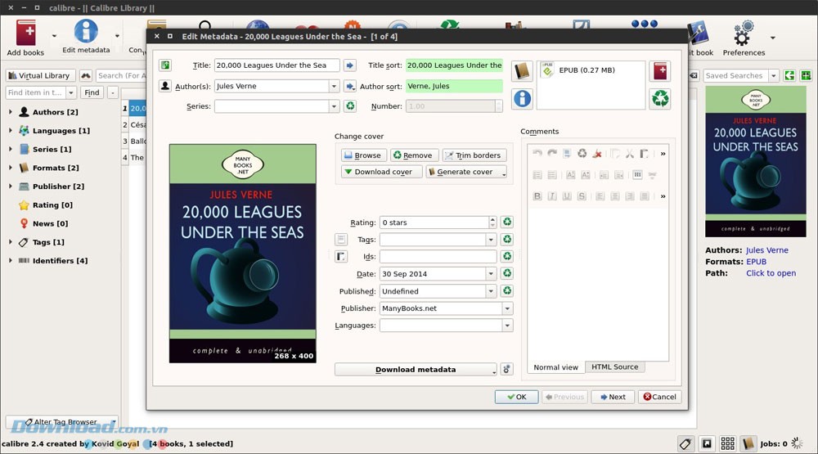This screenshot has height=454, width=818.
Task: Click the Download cover button
Action: click(381, 172)
